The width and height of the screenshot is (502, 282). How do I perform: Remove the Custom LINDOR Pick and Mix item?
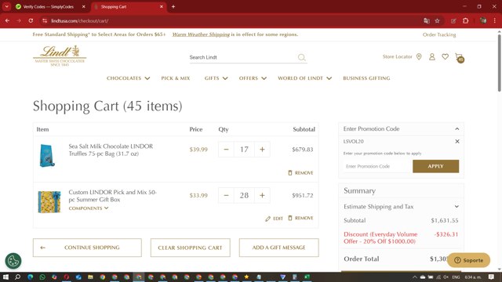(300, 218)
